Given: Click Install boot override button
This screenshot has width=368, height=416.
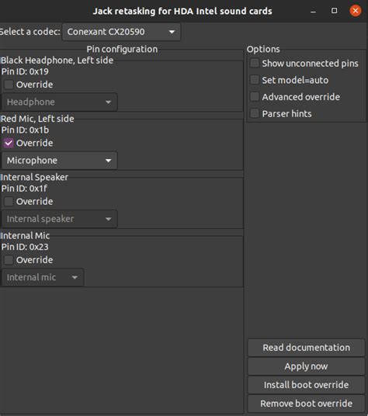Looking at the screenshot, I should 306,385.
